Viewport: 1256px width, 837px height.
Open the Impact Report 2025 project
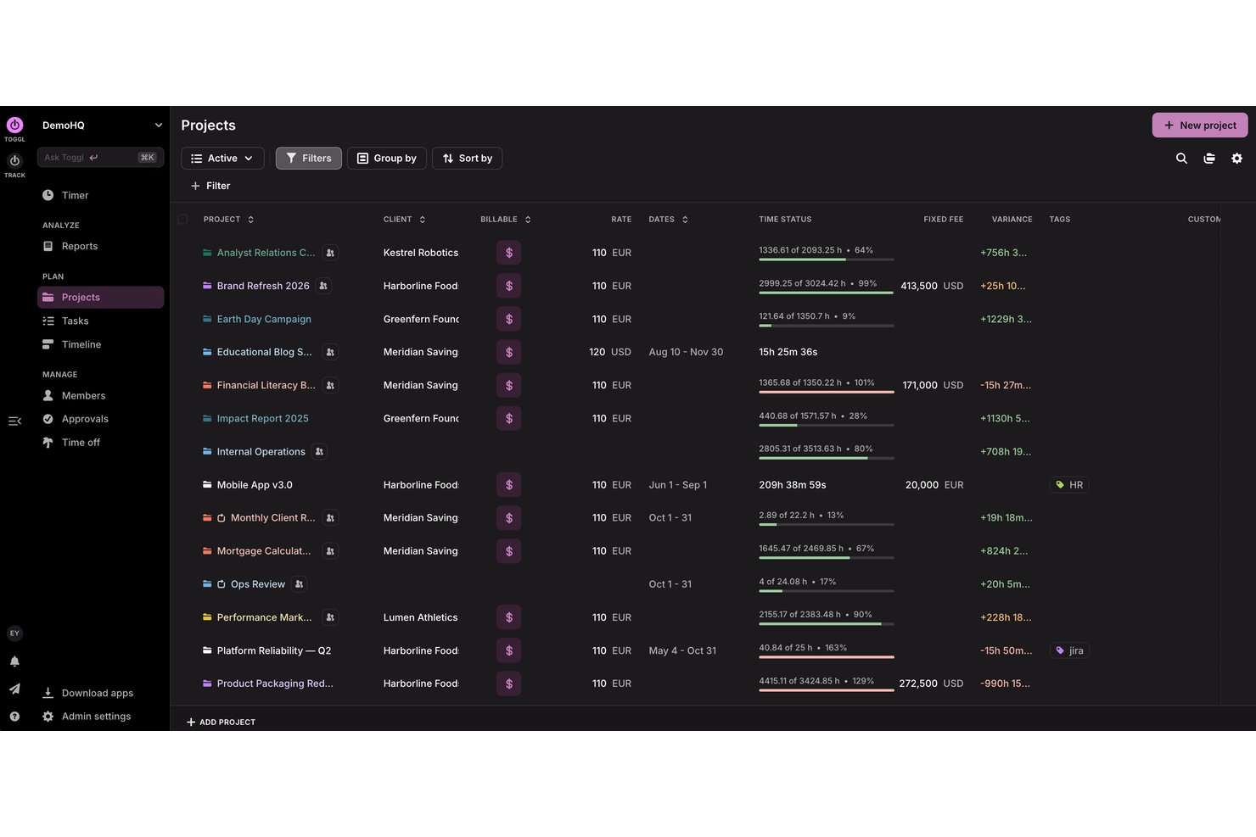262,418
